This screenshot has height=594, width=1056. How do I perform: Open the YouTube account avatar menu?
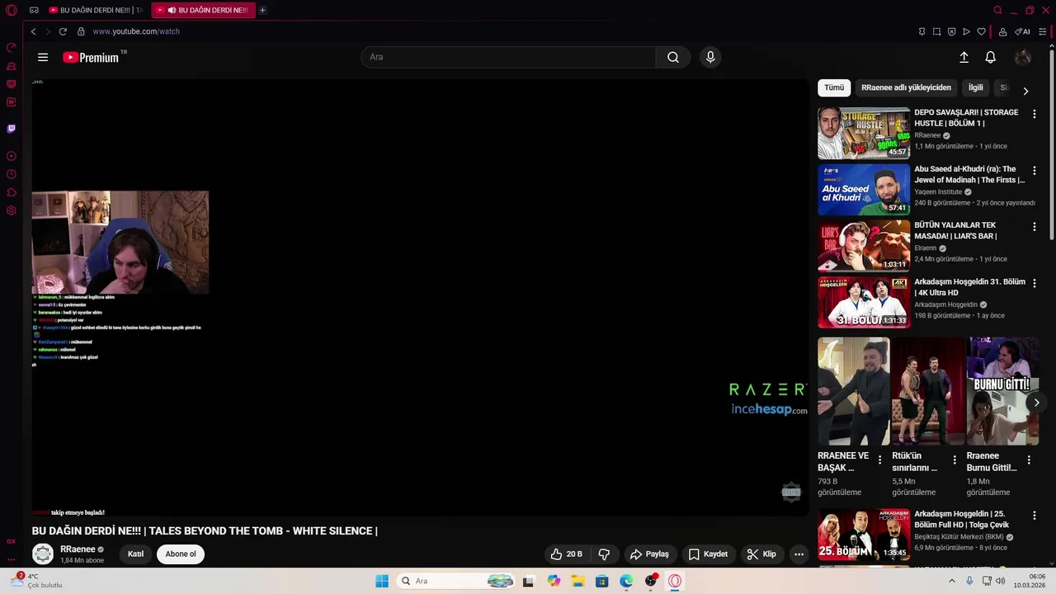(1023, 57)
